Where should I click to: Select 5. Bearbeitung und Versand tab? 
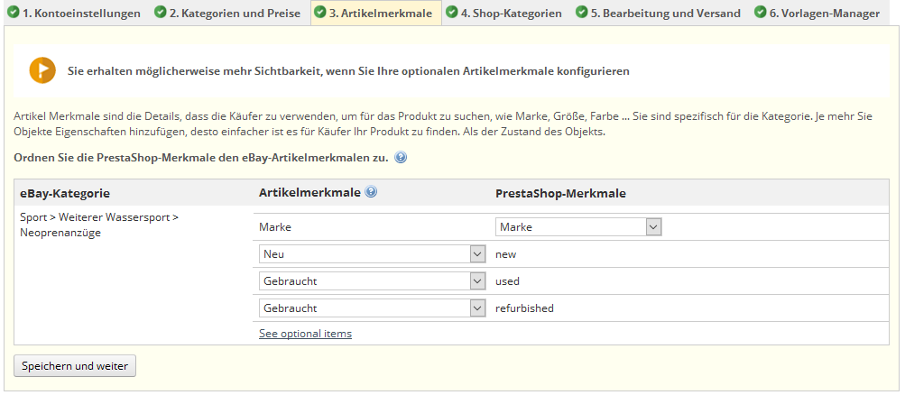[x=665, y=14]
